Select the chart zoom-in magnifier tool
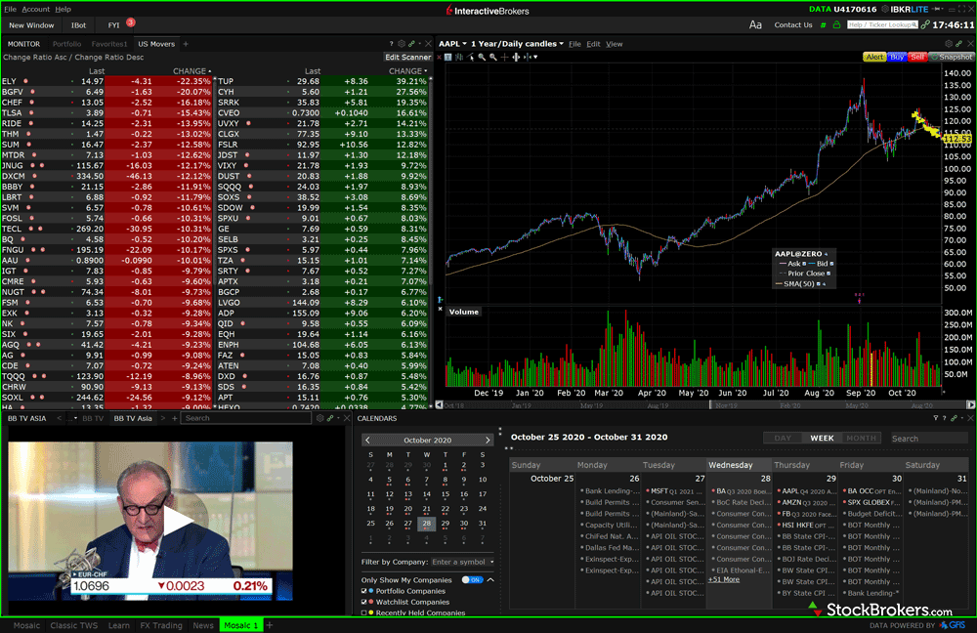 point(482,58)
